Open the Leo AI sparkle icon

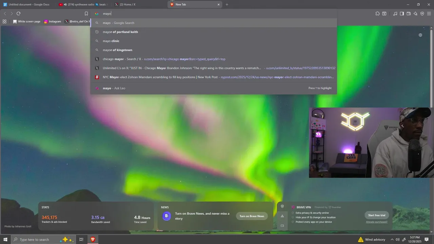coord(415,14)
